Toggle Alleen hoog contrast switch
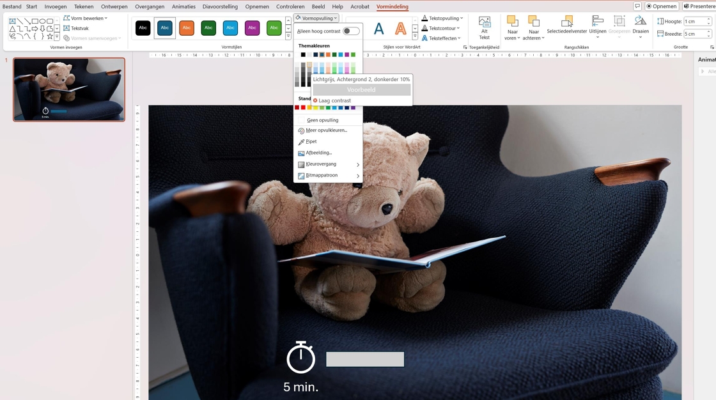Screen dimensions: 716x400 351,31
